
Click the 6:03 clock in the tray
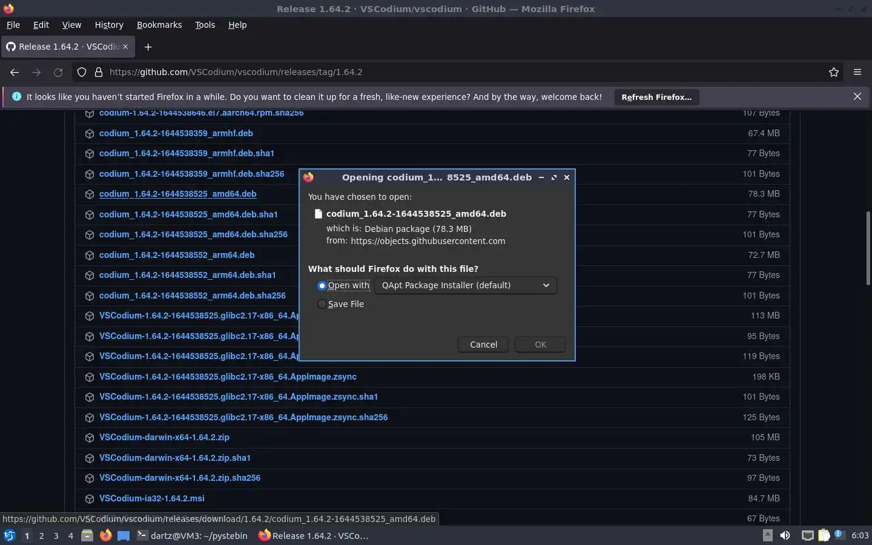[860, 535]
